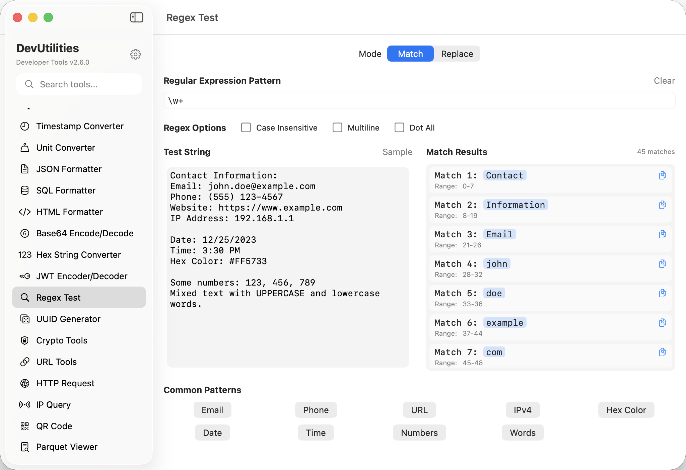Enable the Case Insensitive checkbox
686x470 pixels.
tap(246, 128)
